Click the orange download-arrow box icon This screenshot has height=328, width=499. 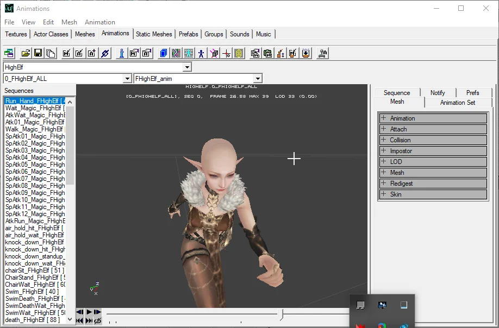[306, 53]
